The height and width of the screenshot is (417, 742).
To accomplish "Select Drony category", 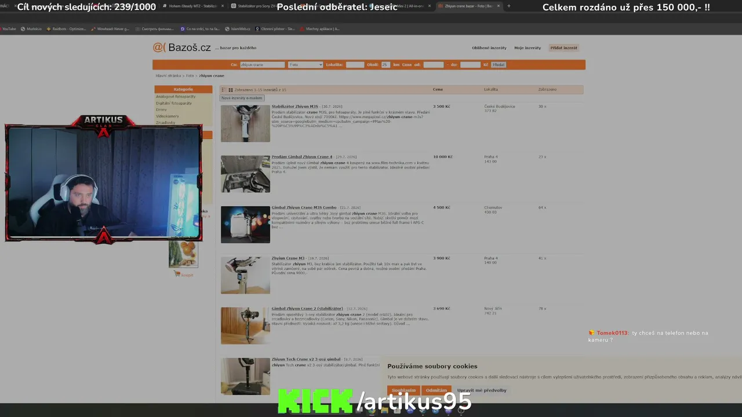I will click(161, 109).
